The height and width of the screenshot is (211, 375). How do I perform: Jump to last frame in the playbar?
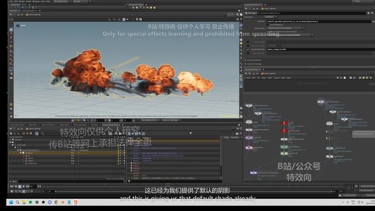tap(28, 186)
